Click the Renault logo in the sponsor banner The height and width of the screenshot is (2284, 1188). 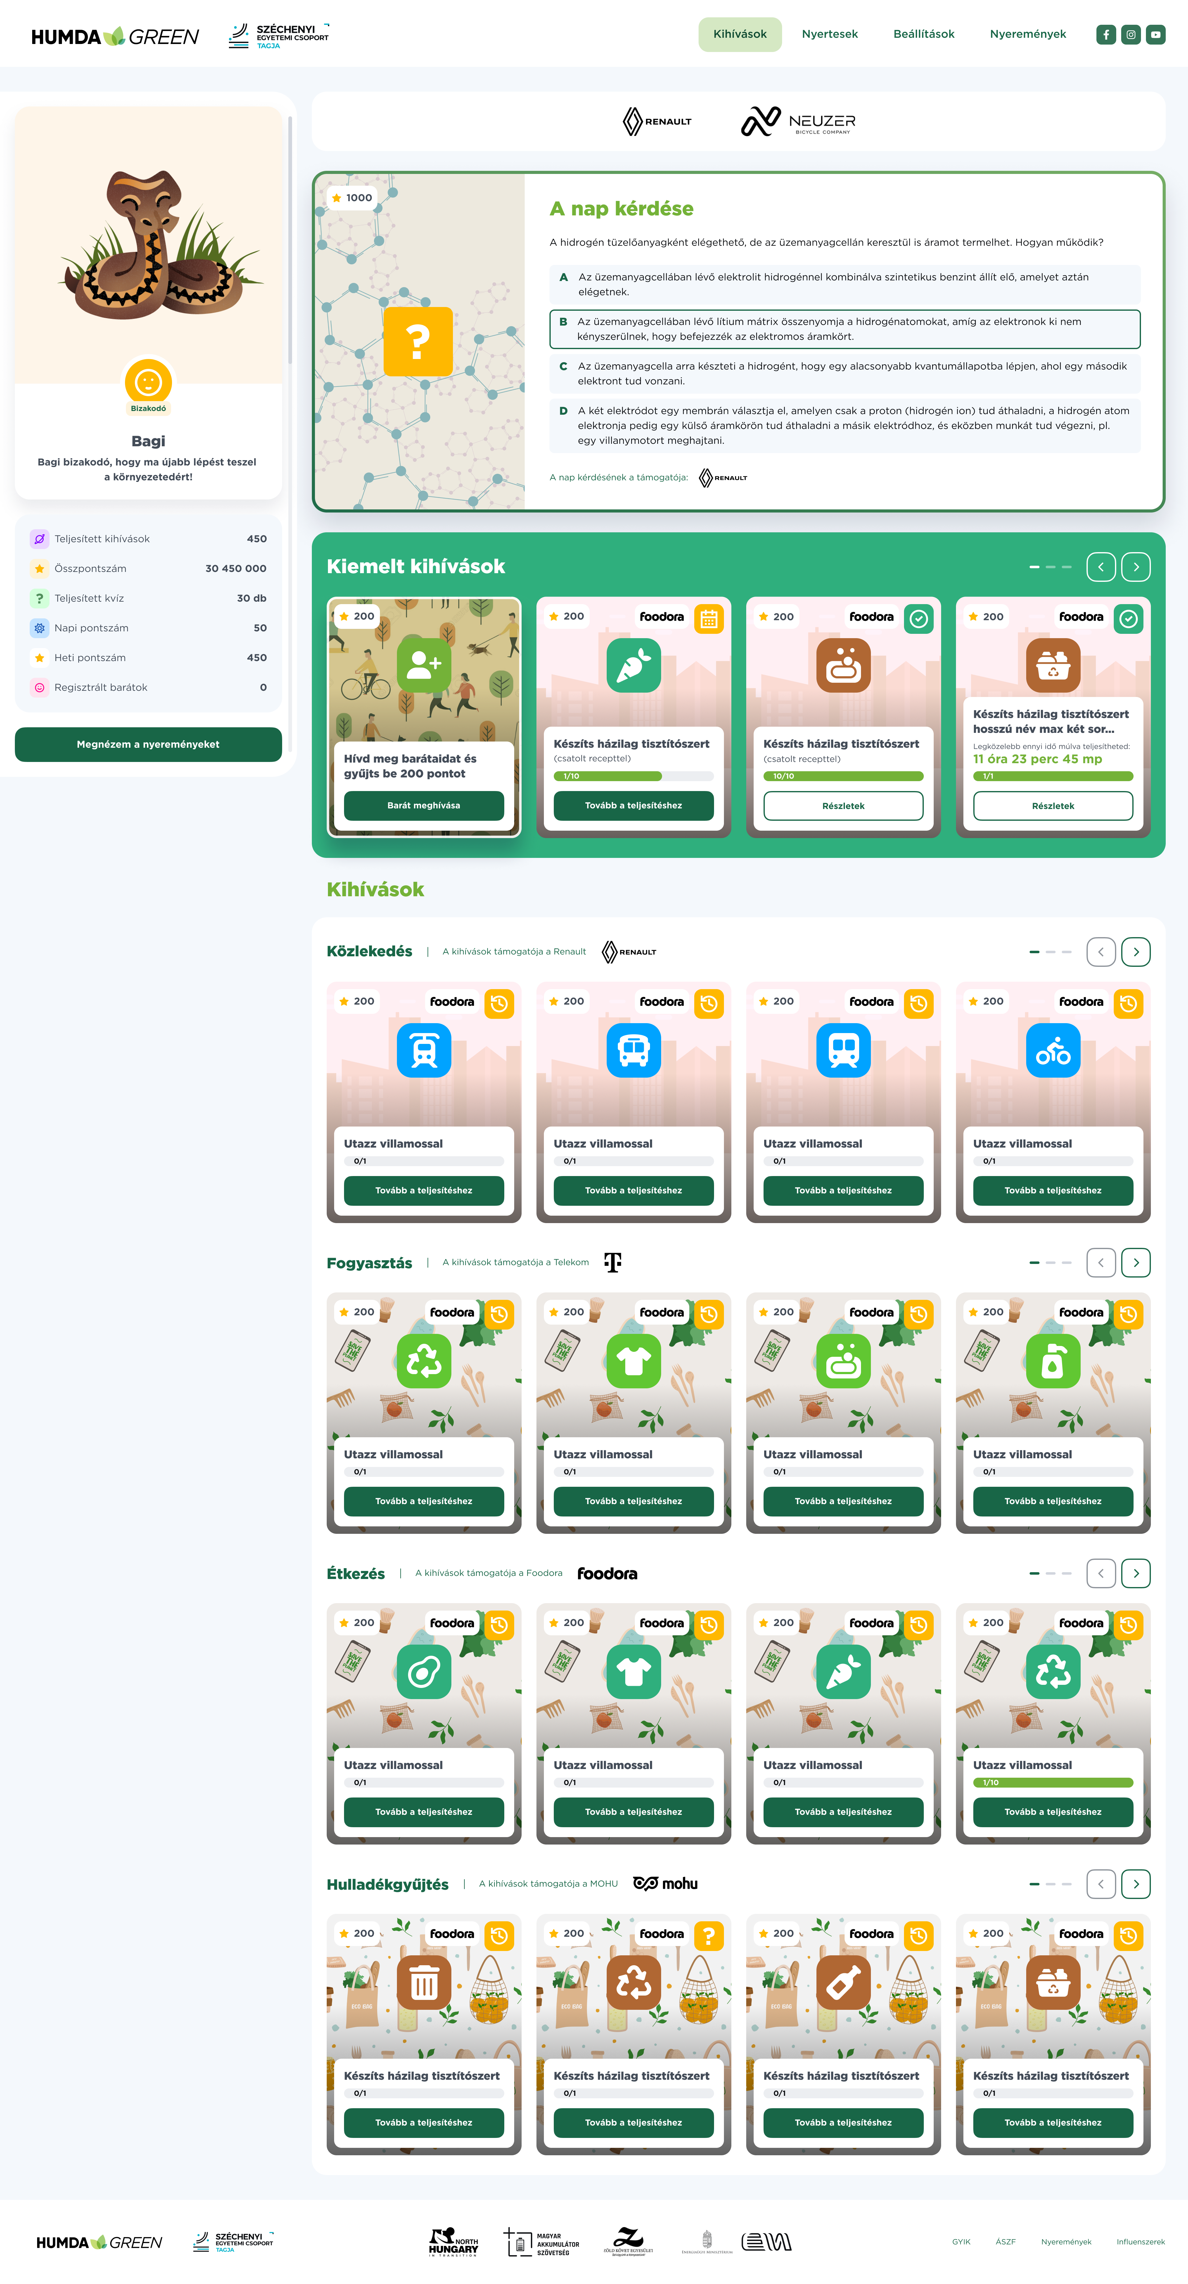(x=657, y=121)
